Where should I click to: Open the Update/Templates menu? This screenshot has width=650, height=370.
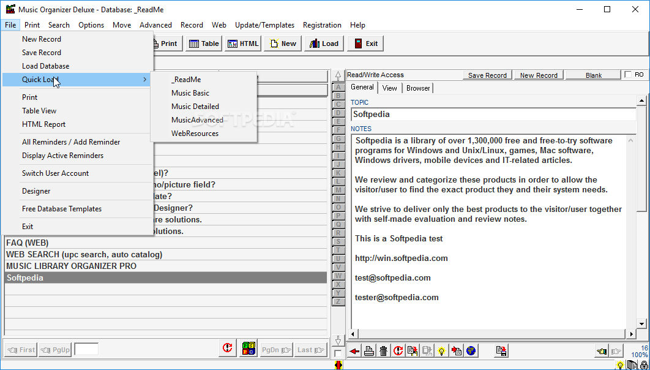coord(264,25)
